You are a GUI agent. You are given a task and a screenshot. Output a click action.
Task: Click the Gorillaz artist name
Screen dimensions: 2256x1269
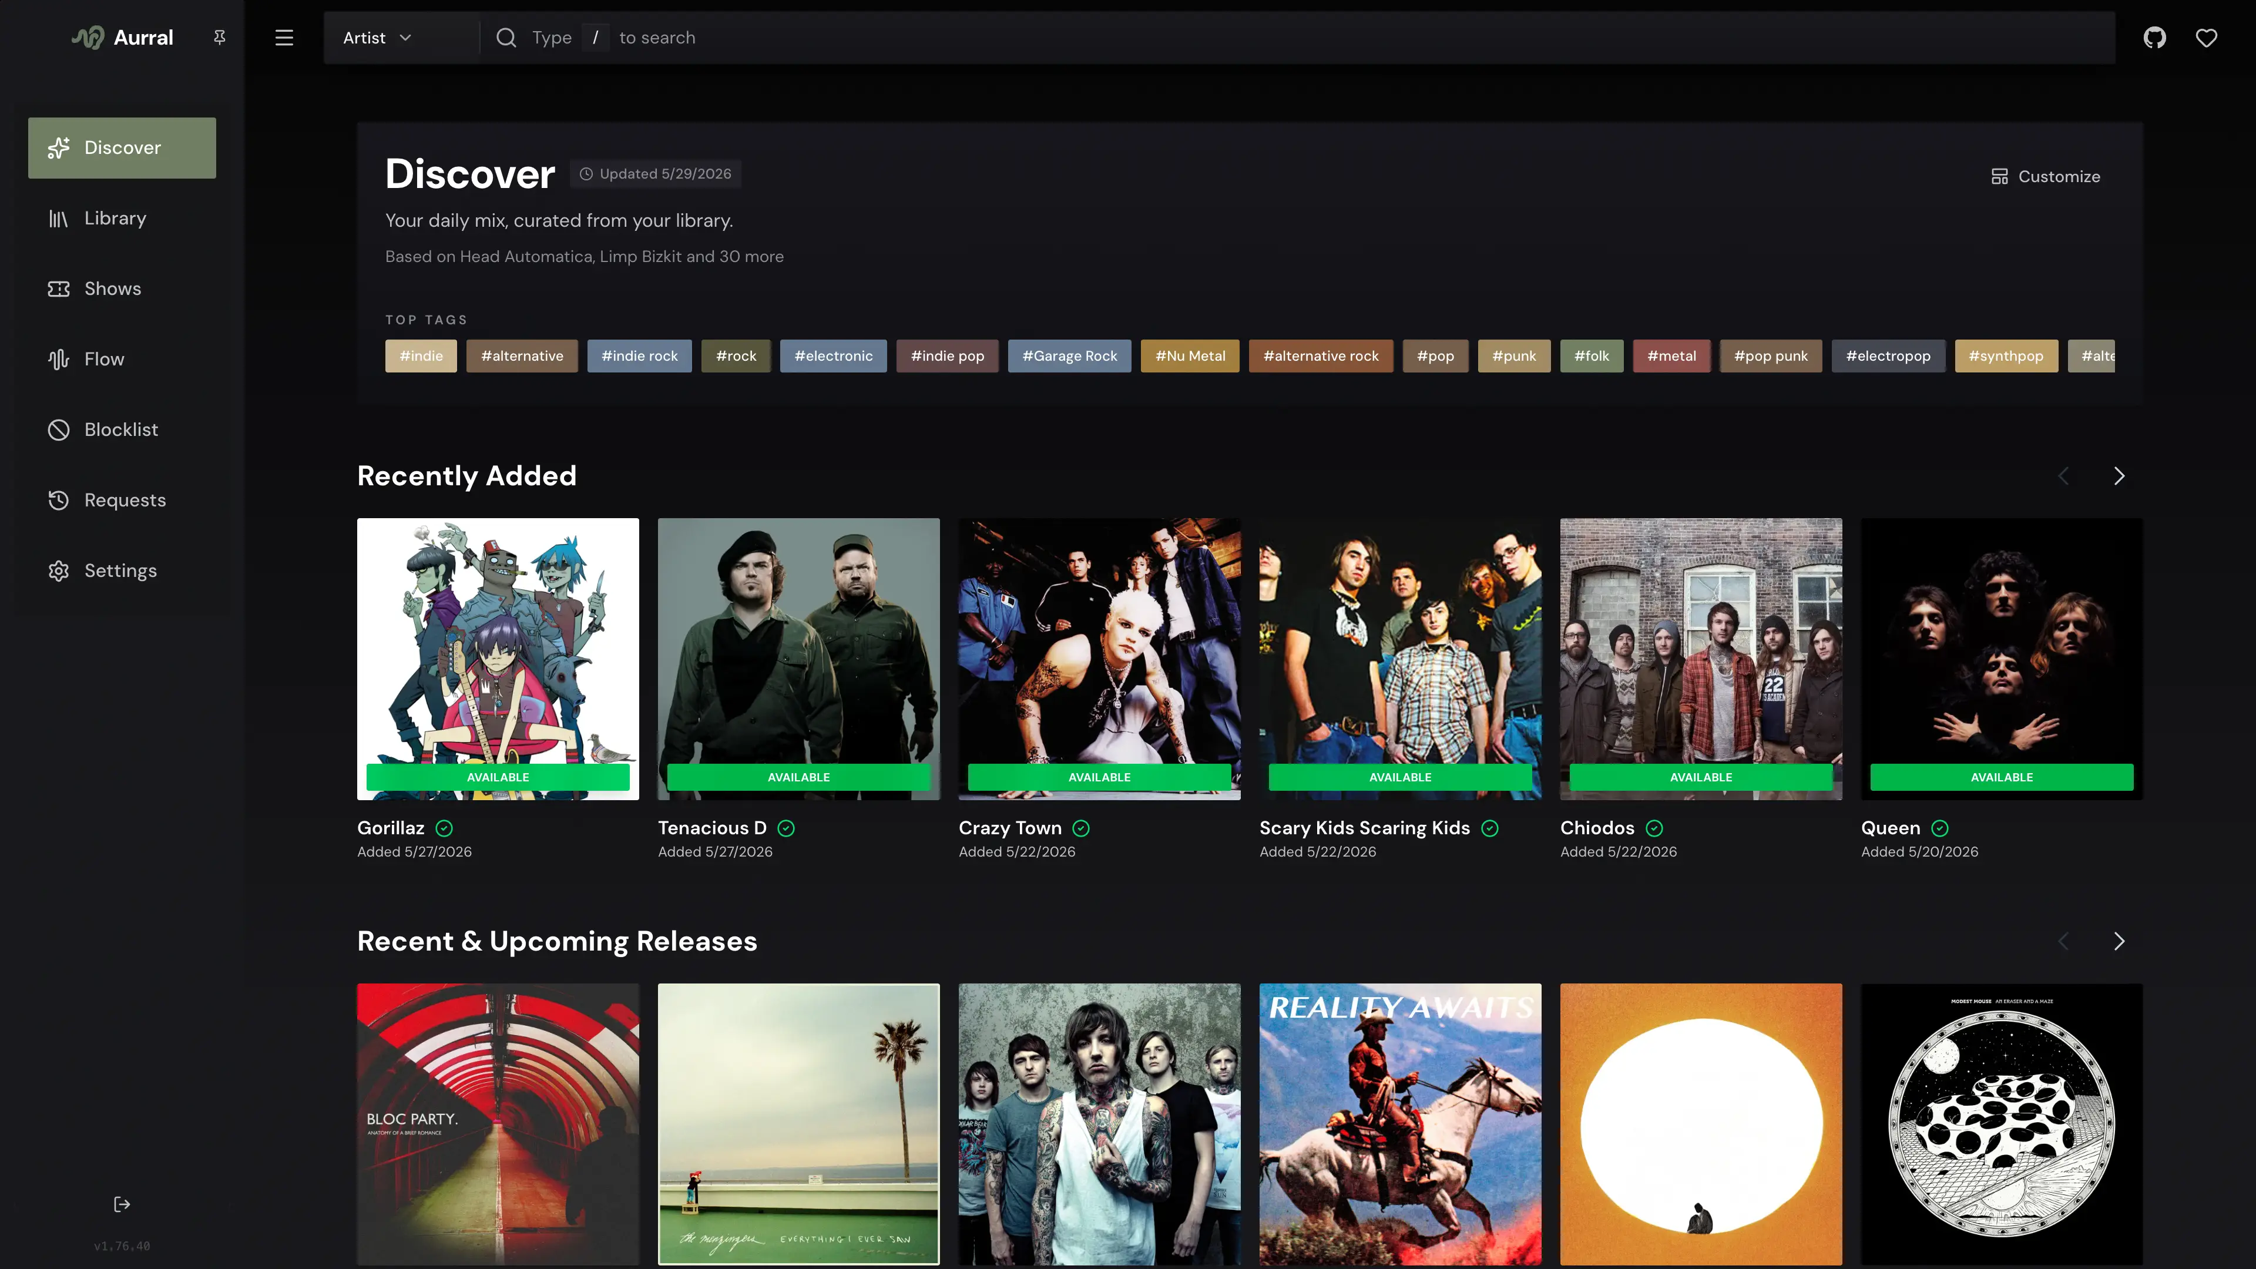coord(391,828)
